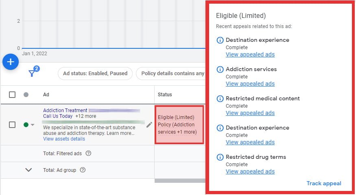
Task: Click info icon next to Restricted drug terms
Action: [x=220, y=157]
